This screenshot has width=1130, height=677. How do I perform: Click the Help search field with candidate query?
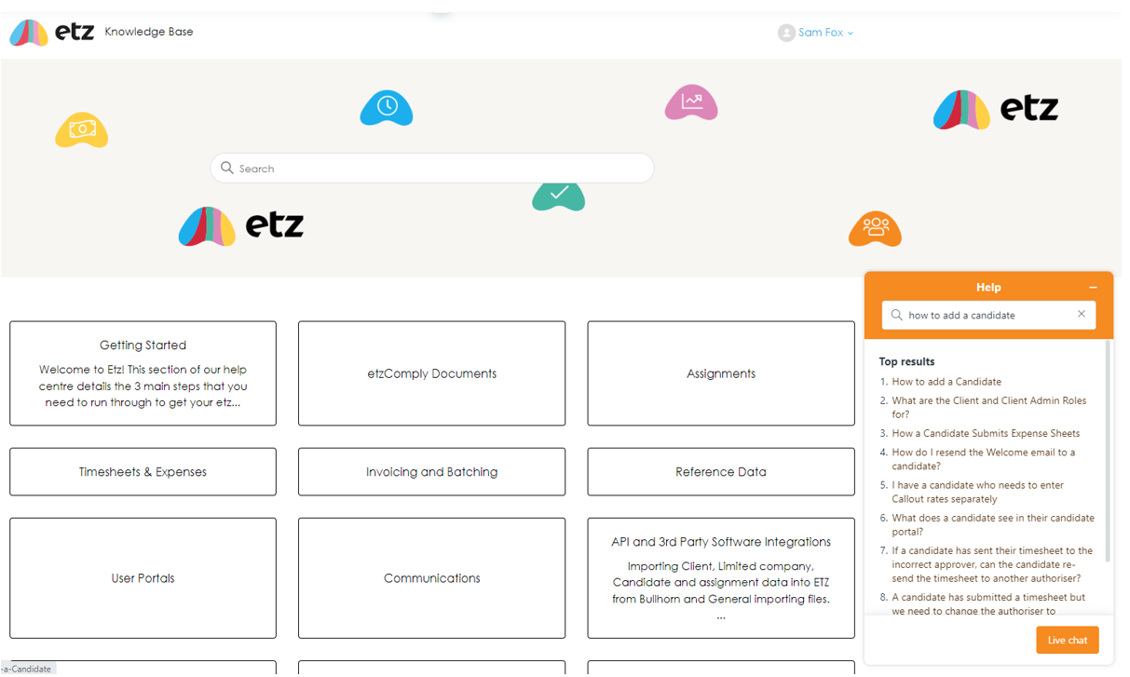tap(988, 315)
